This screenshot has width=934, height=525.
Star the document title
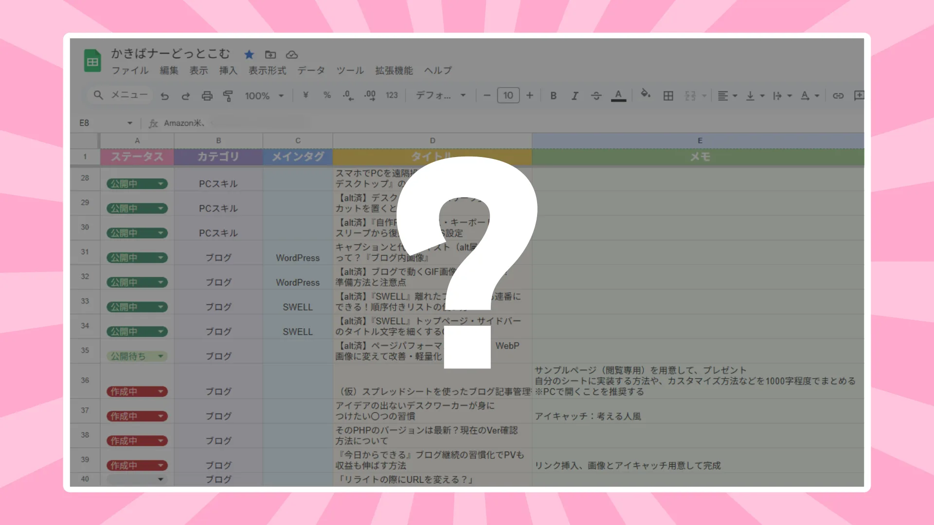[x=249, y=54]
